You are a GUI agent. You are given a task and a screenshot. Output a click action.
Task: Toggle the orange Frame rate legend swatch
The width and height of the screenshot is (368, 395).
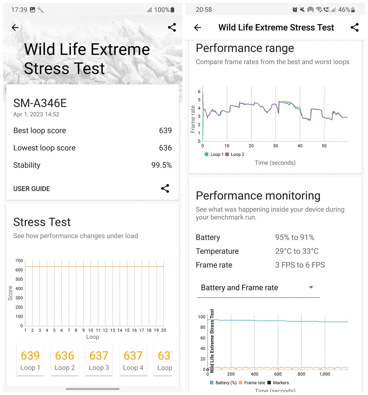[241, 383]
